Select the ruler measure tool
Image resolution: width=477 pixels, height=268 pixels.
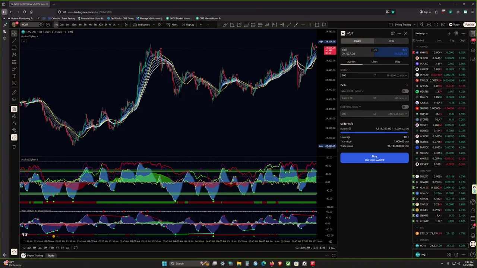(14, 92)
